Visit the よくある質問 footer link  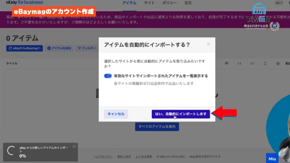pos(143,156)
